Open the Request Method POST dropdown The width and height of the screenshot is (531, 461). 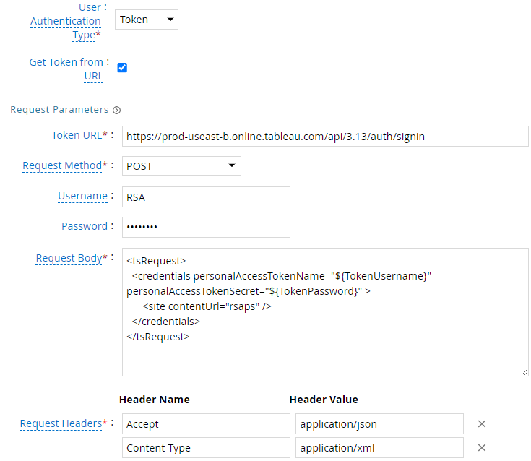click(181, 166)
